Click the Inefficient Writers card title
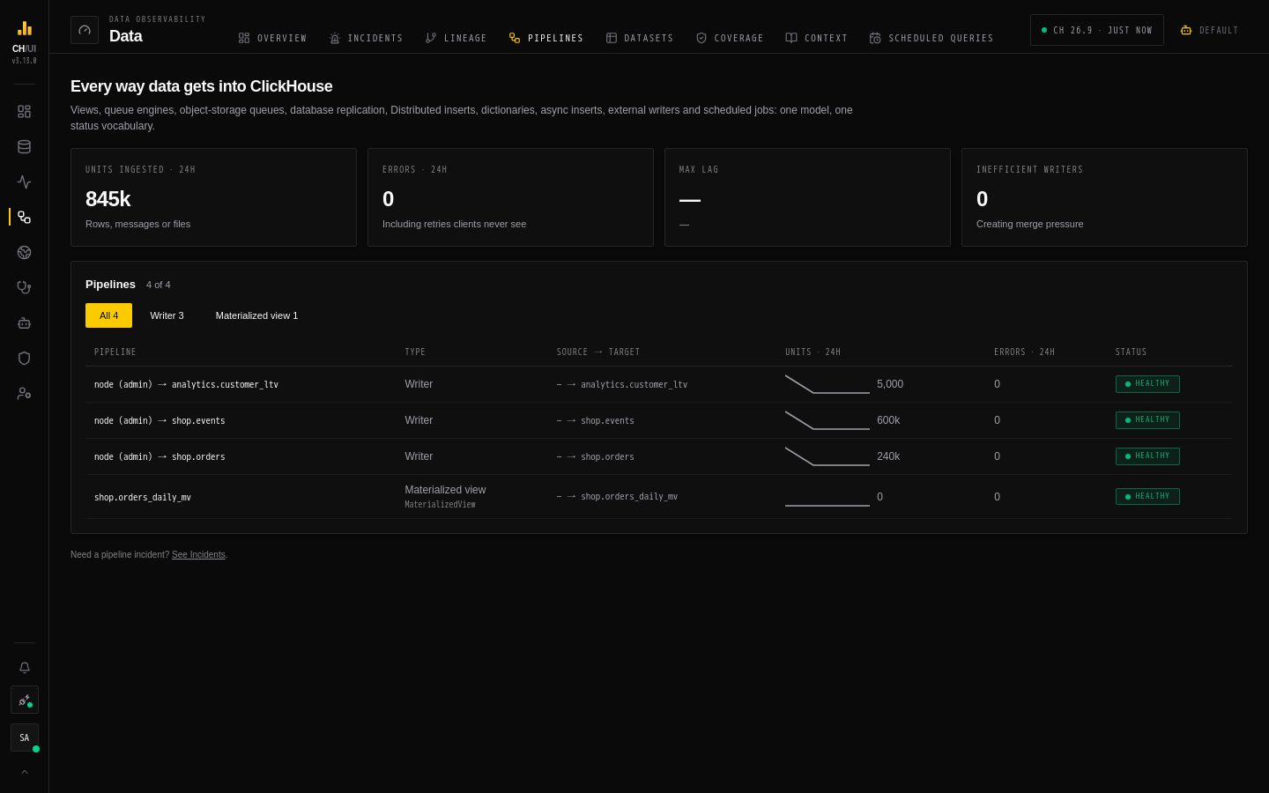This screenshot has width=1269, height=793. [x=1029, y=169]
